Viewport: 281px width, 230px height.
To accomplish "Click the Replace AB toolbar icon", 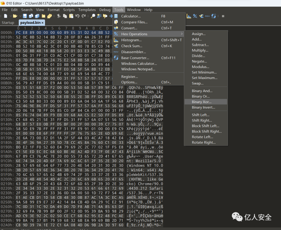I will (x=99, y=16).
